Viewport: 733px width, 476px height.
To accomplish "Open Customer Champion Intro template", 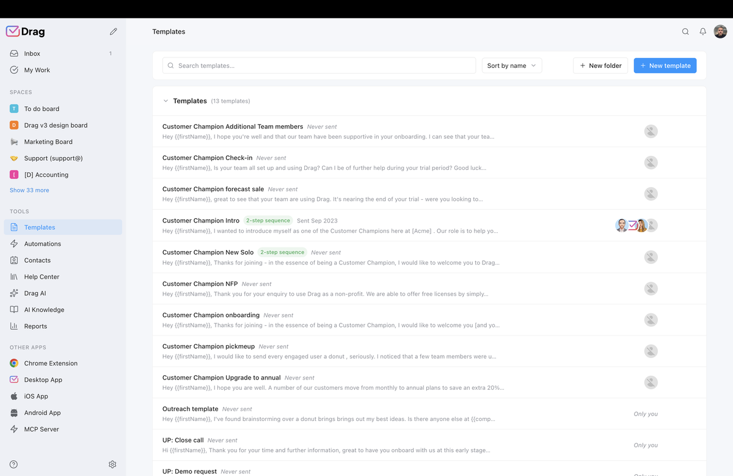I will click(429, 225).
